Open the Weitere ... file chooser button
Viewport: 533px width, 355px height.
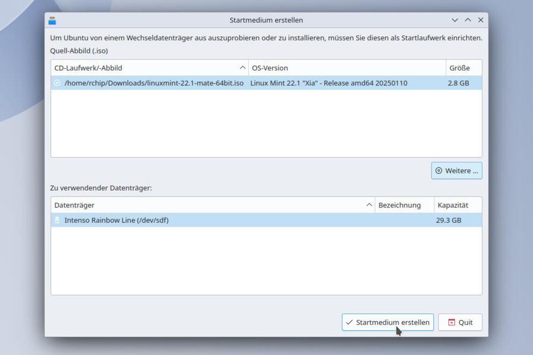click(457, 171)
